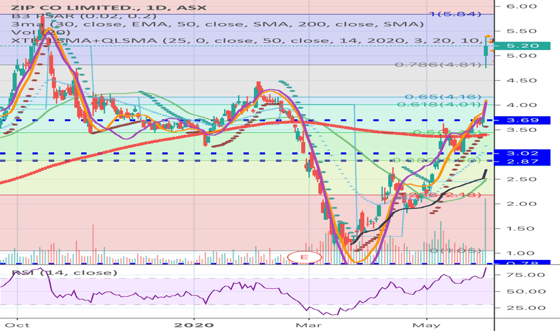Click the RSI 50.00 axis label
This screenshot has height=331, width=560.
click(526, 291)
